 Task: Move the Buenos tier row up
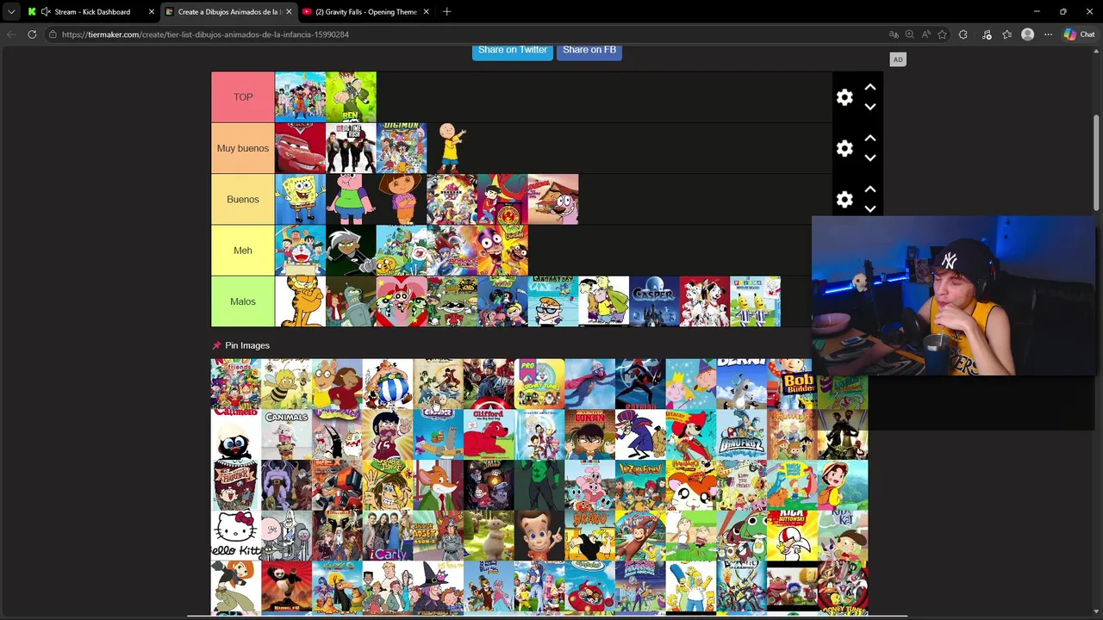click(870, 189)
